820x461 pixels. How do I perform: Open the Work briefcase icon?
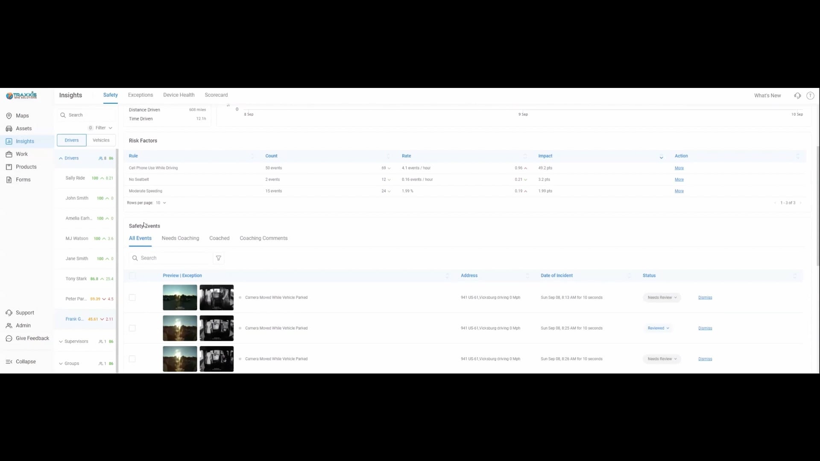9,154
